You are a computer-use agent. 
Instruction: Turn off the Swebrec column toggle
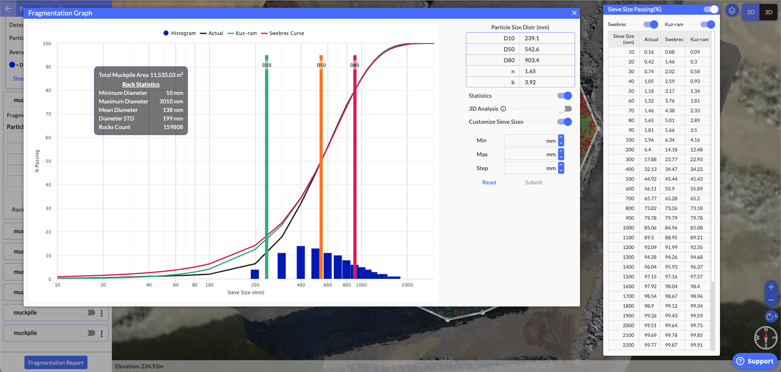[651, 24]
